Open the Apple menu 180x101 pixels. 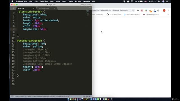12,1
